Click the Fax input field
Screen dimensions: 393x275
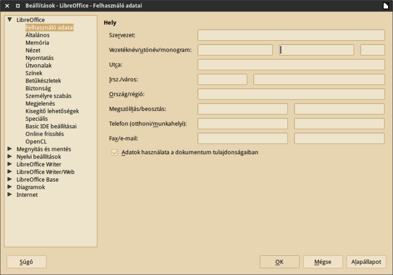coord(242,138)
